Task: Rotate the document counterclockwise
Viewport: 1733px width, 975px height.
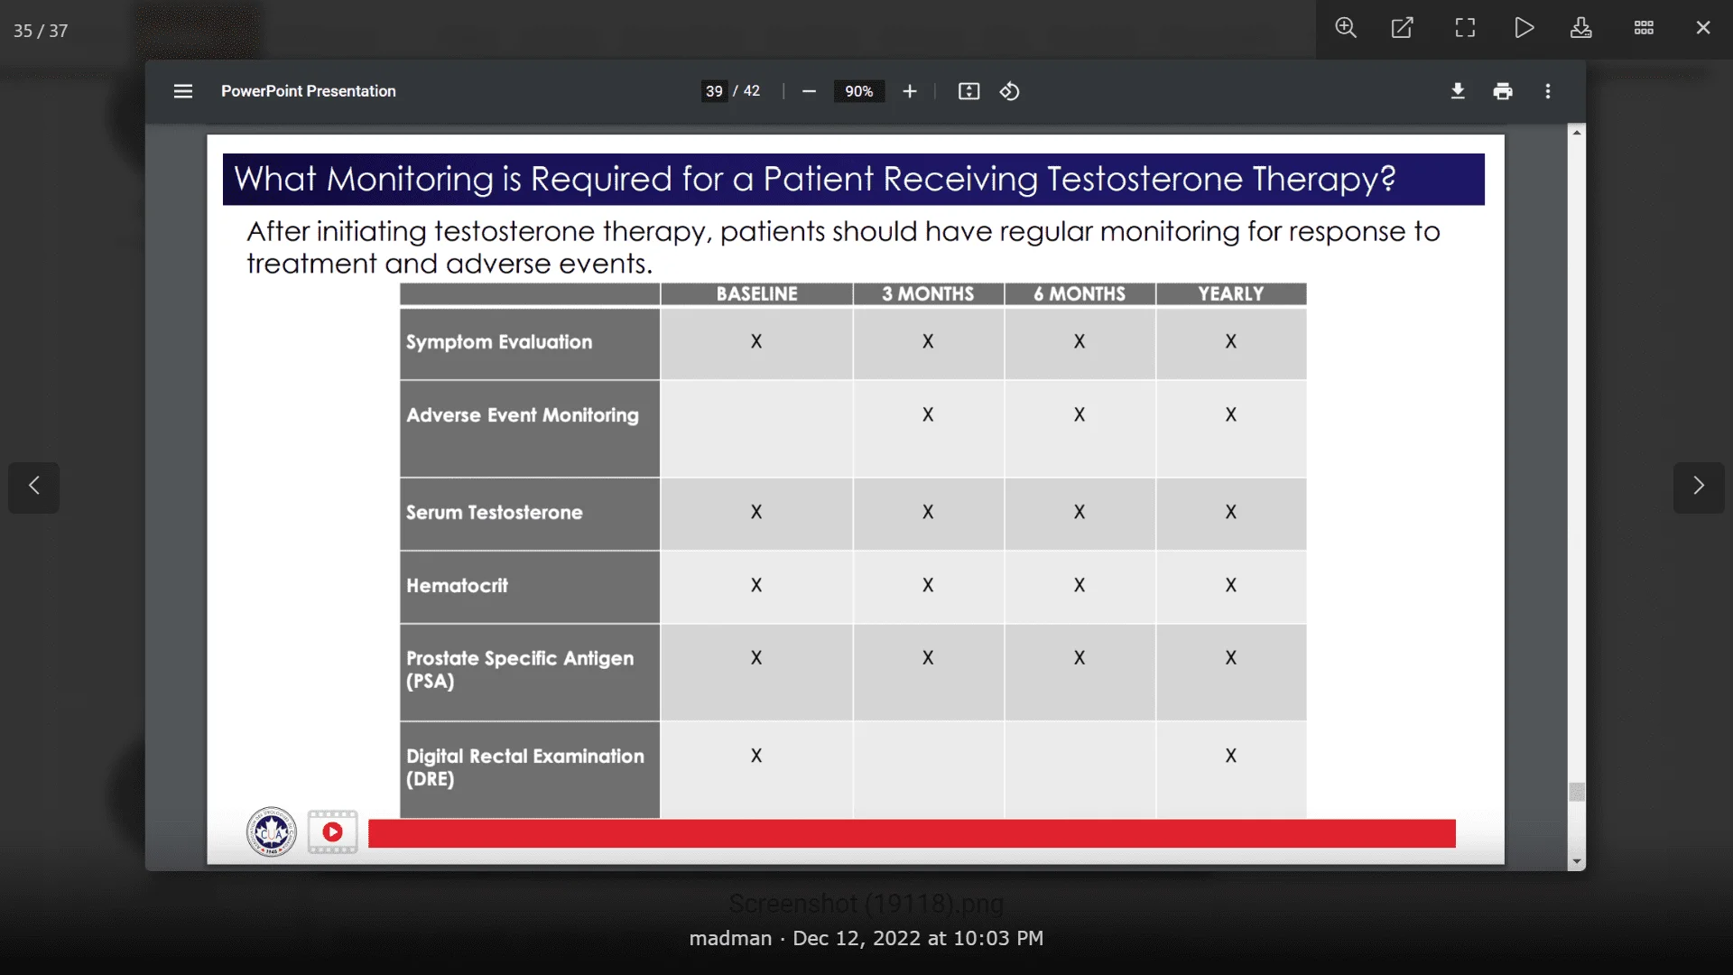Action: [x=1010, y=91]
